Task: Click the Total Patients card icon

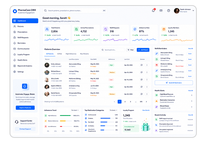Action: [47, 29]
